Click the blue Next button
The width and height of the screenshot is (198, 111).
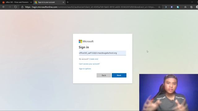tap(119, 75)
